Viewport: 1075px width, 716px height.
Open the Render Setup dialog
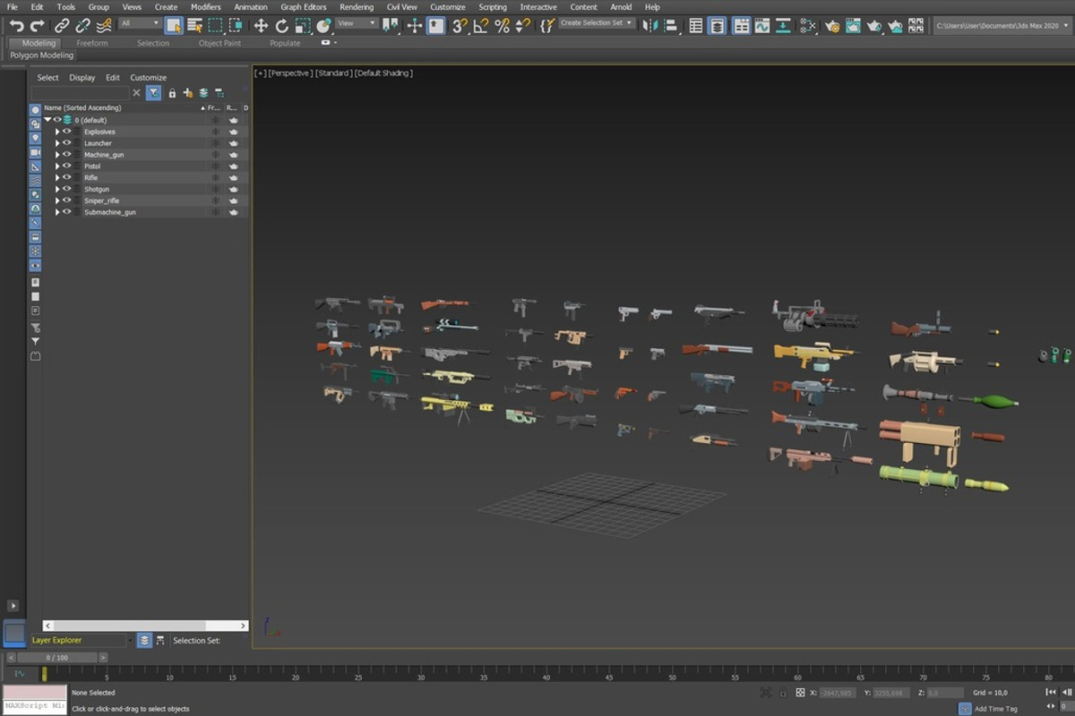coord(833,26)
